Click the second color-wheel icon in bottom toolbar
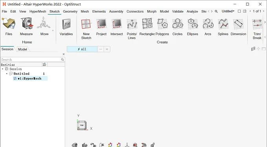267x147 pixels. click(x=119, y=145)
